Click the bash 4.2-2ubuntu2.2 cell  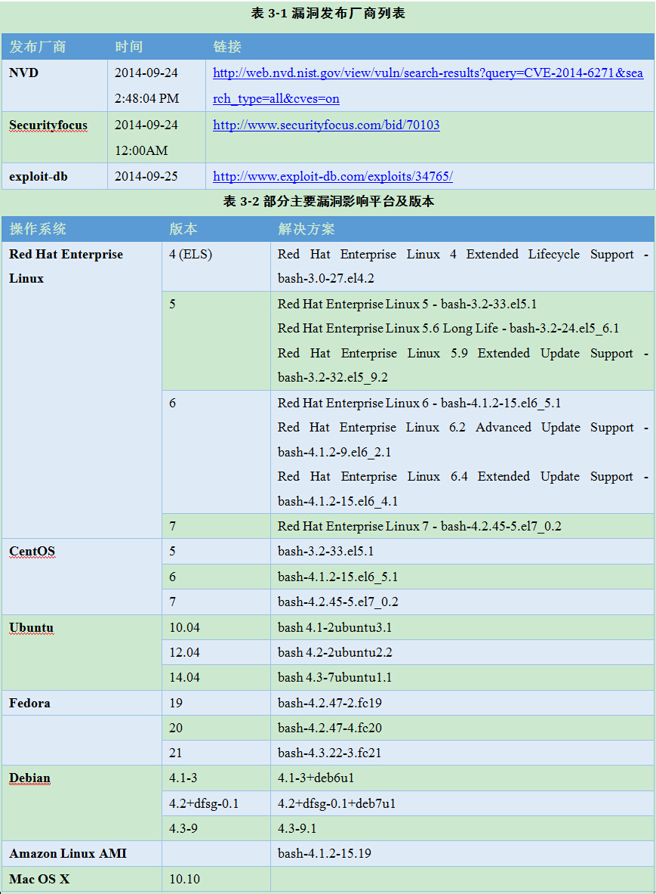click(463, 652)
